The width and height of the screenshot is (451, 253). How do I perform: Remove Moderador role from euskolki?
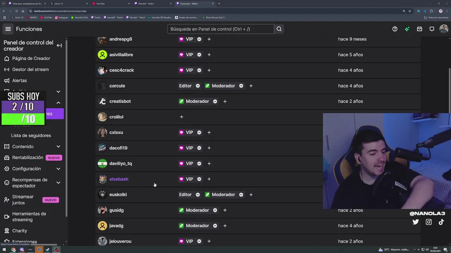(241, 195)
